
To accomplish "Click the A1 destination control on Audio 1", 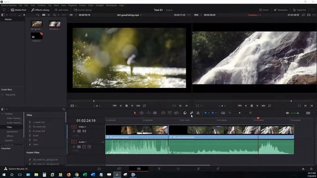I will (74, 142).
